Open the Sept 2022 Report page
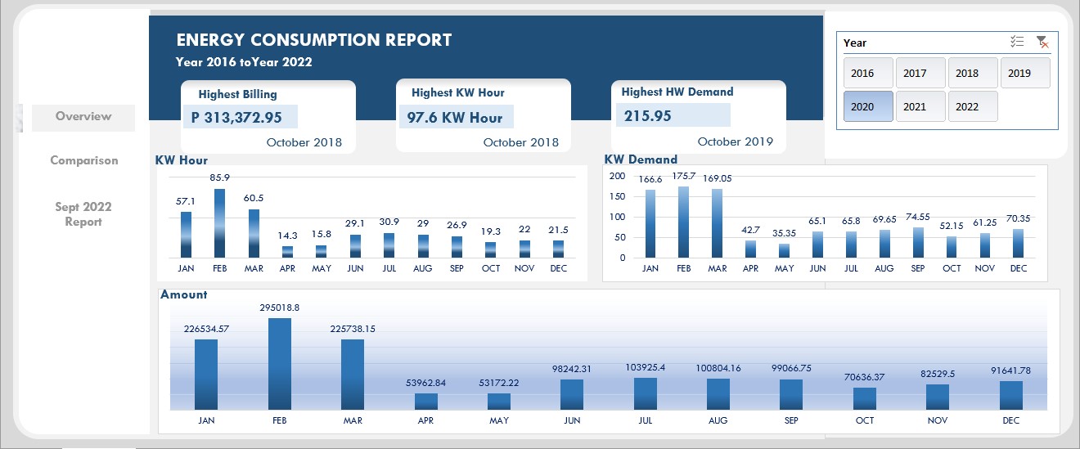The height and width of the screenshot is (449, 1080). click(x=83, y=214)
